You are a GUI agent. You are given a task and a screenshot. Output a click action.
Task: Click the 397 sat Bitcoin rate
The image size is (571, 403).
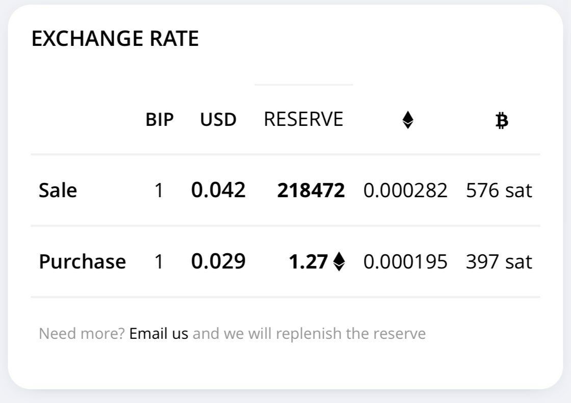pos(499,262)
